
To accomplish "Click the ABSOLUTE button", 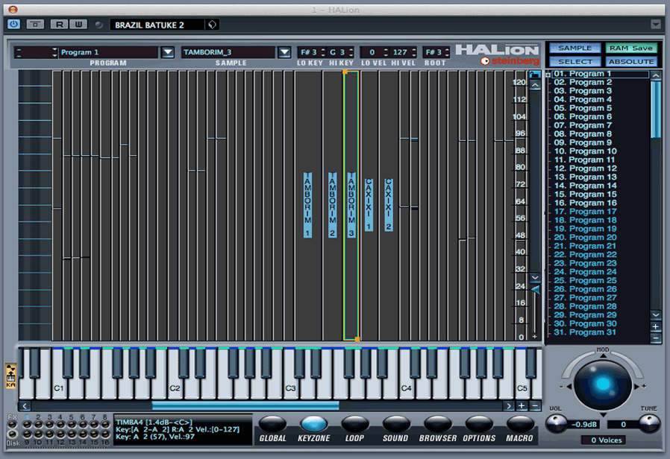I will (631, 61).
